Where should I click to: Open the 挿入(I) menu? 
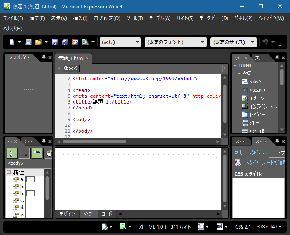(80, 18)
